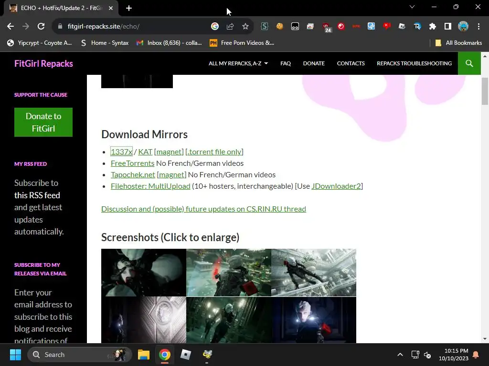Click the taskbar Search box

(x=80, y=355)
